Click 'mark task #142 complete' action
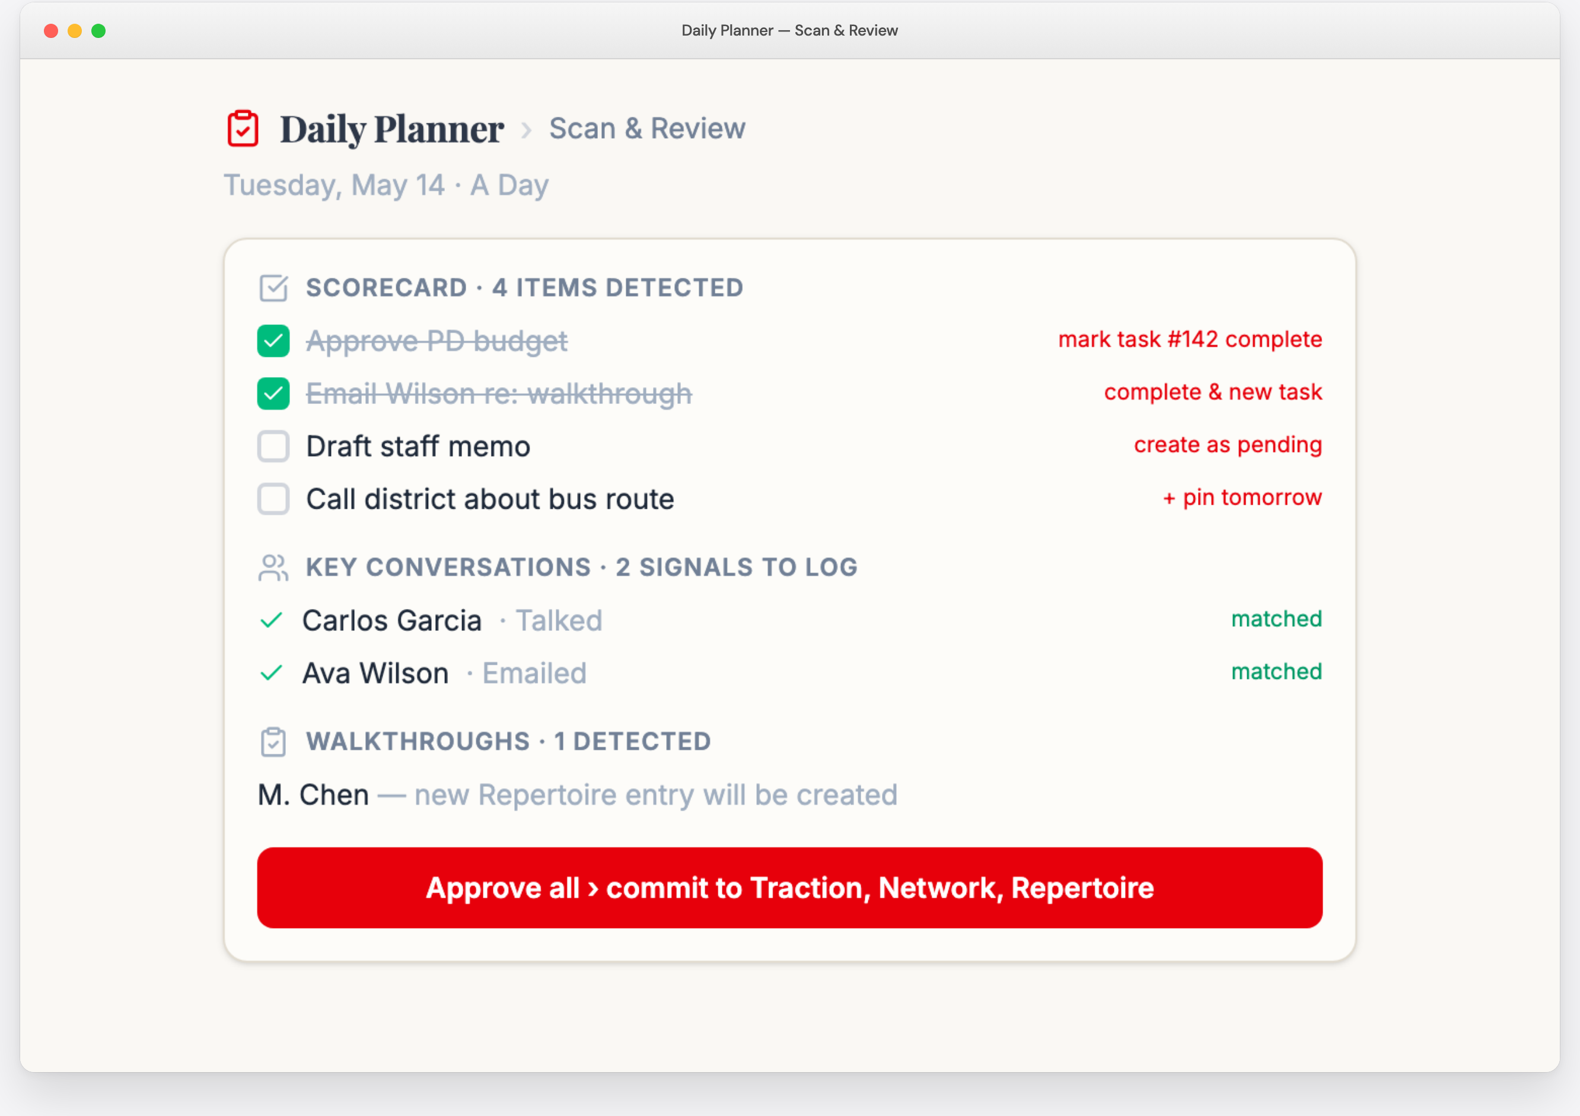This screenshot has width=1580, height=1116. click(1190, 339)
